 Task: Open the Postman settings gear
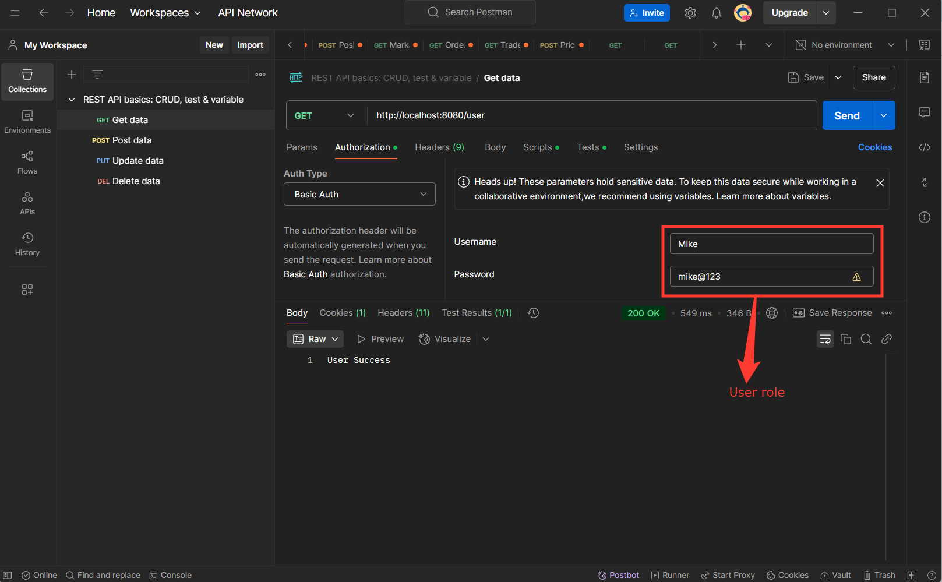click(690, 13)
